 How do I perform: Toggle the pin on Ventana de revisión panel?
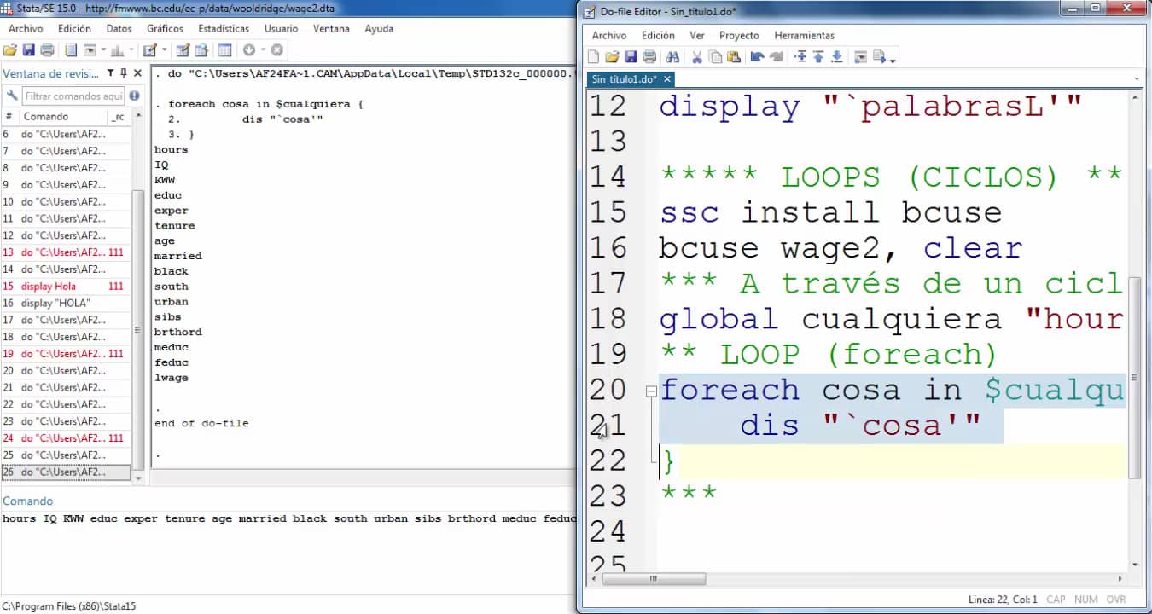point(124,73)
